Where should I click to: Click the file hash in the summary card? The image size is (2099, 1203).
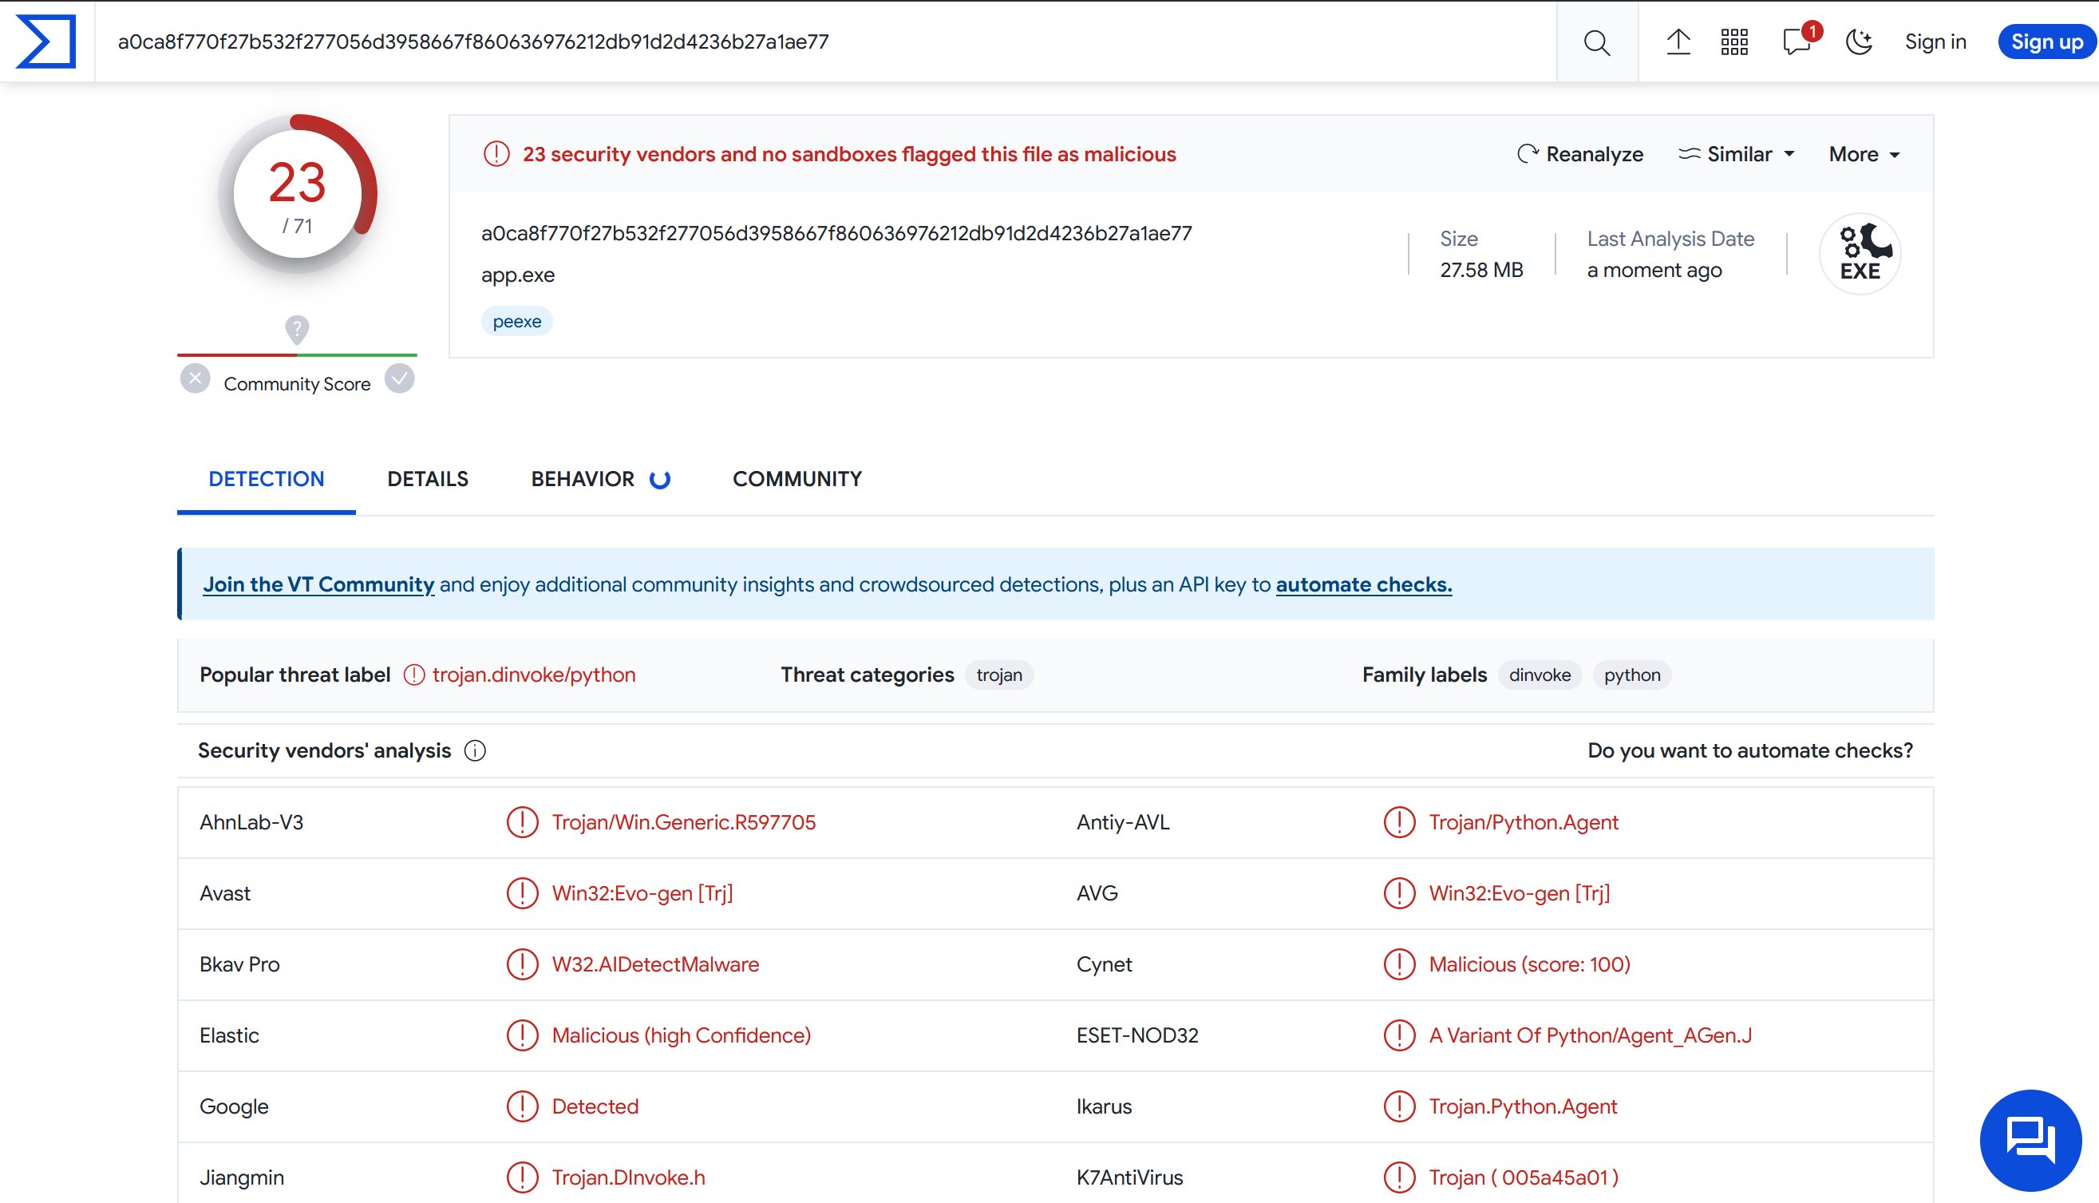pyautogui.click(x=836, y=234)
